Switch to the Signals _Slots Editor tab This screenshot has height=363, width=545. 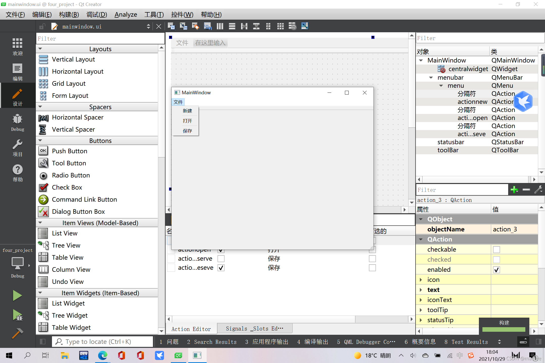[255, 328]
